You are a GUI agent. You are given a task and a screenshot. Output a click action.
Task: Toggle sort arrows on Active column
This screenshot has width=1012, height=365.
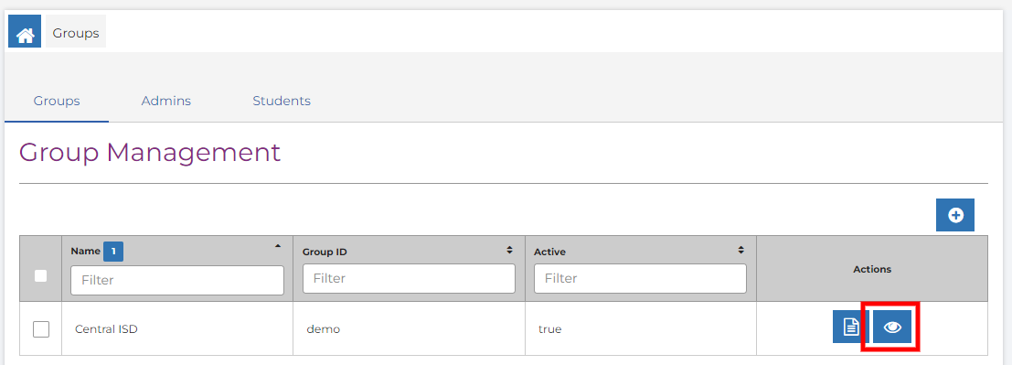(x=740, y=250)
